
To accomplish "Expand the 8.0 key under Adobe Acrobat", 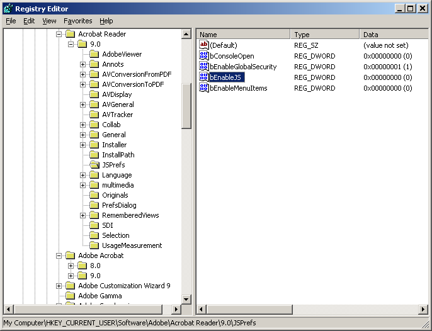I will [x=71, y=266].
